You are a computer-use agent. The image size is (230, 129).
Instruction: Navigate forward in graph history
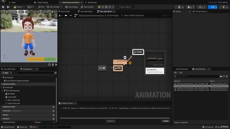[x=70, y=15]
